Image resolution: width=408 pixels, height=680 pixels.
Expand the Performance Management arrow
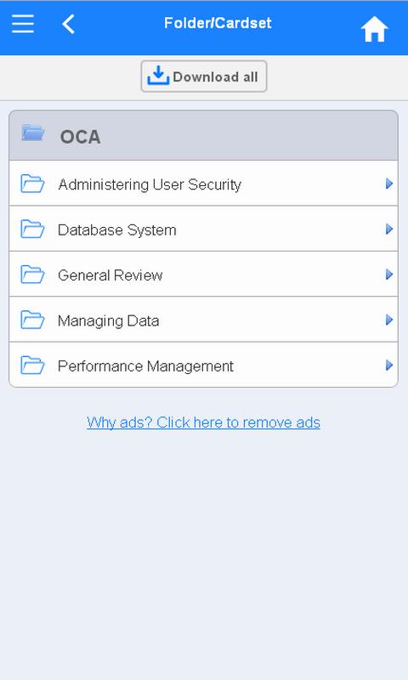coord(389,365)
